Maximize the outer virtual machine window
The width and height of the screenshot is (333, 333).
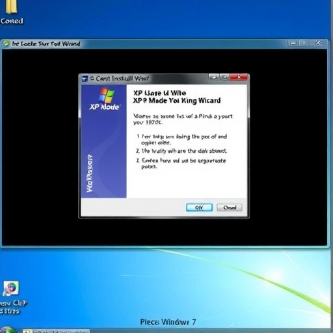pos(304,43)
